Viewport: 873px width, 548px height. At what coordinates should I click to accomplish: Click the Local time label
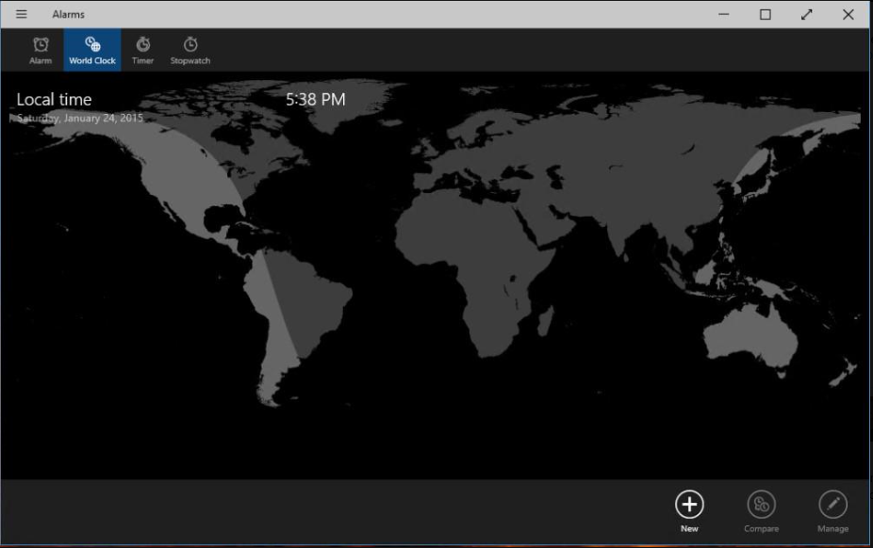pyautogui.click(x=55, y=100)
